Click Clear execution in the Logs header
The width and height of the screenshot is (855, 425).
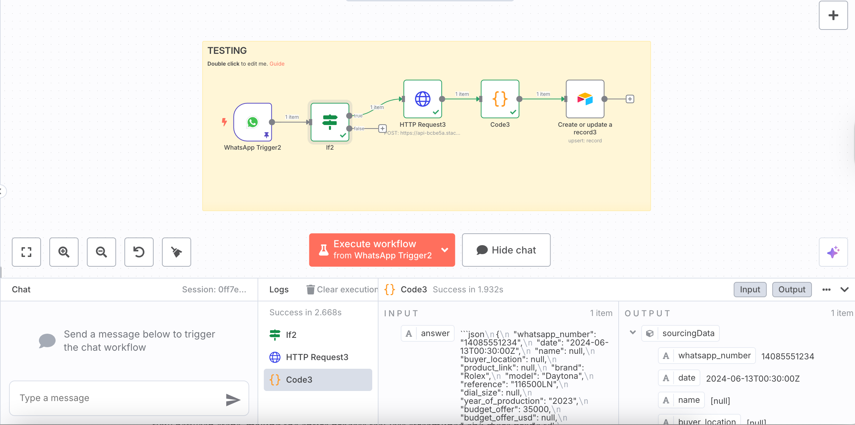[342, 290]
